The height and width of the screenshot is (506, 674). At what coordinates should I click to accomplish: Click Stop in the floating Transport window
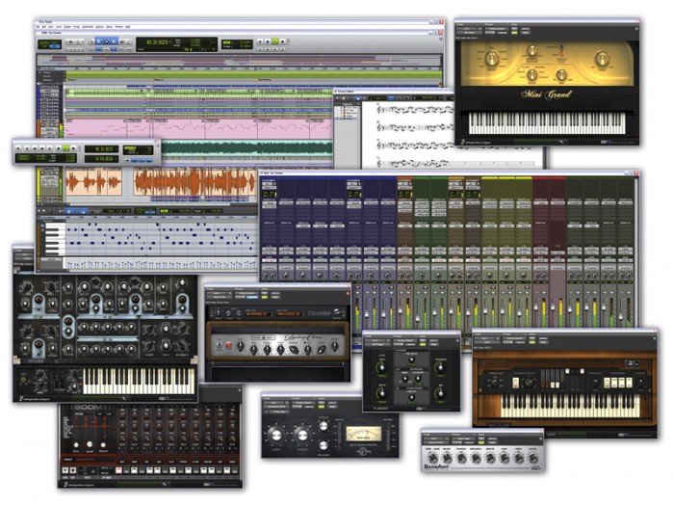58,148
